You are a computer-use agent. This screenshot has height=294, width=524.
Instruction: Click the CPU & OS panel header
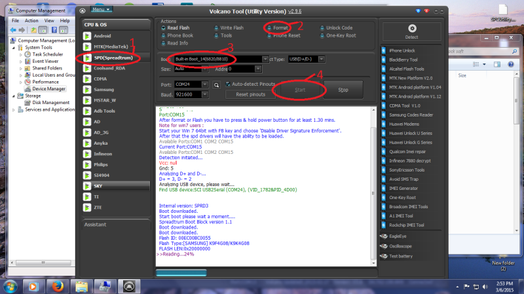click(x=117, y=25)
